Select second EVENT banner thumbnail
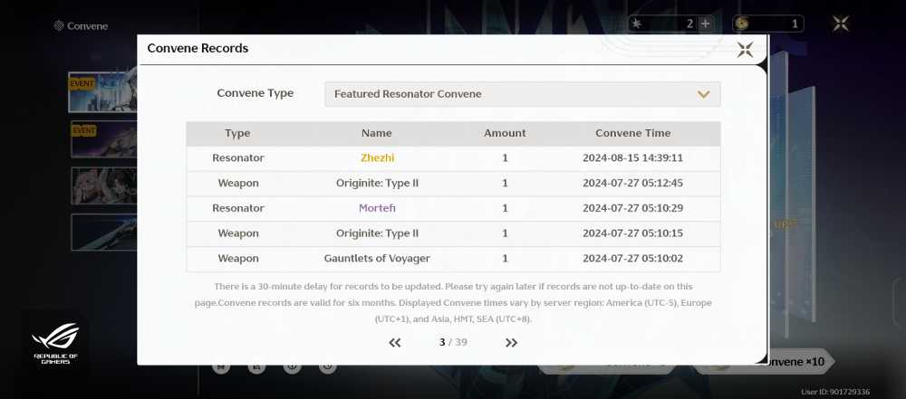The image size is (906, 399). [104, 139]
